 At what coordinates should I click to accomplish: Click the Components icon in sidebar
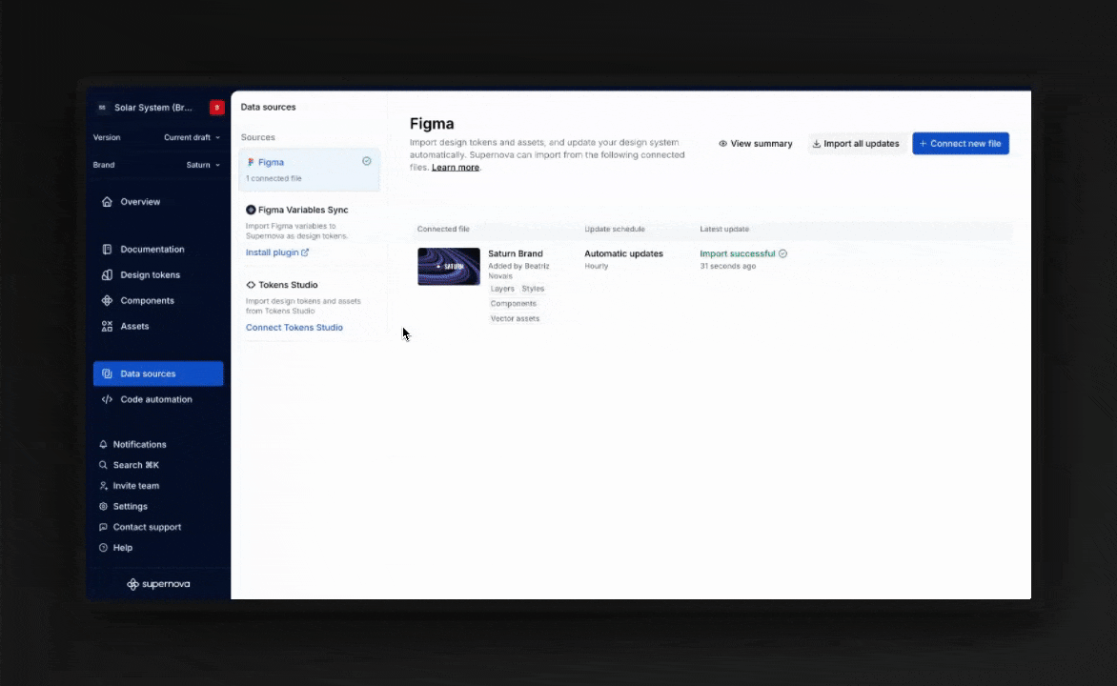click(107, 301)
